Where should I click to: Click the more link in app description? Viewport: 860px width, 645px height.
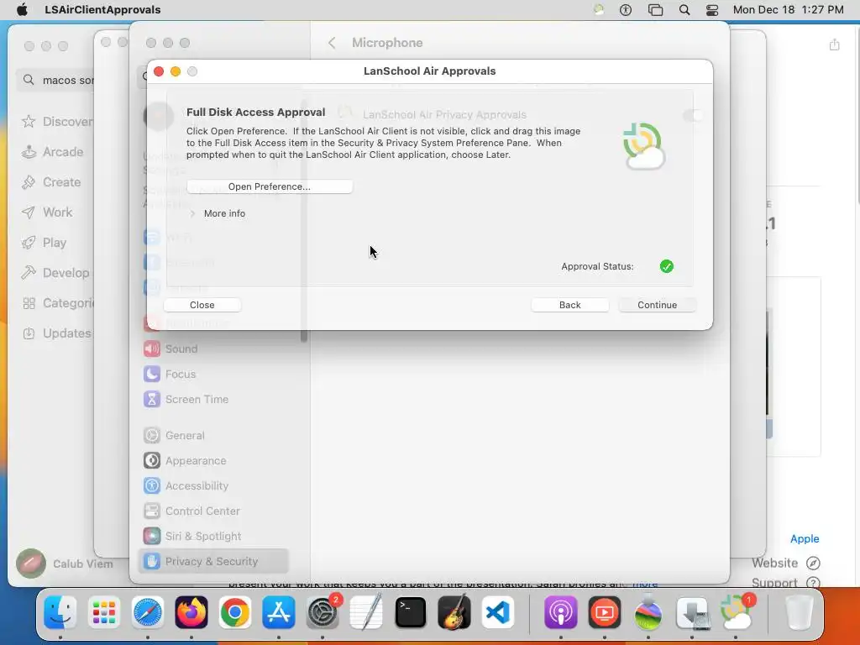(x=645, y=584)
